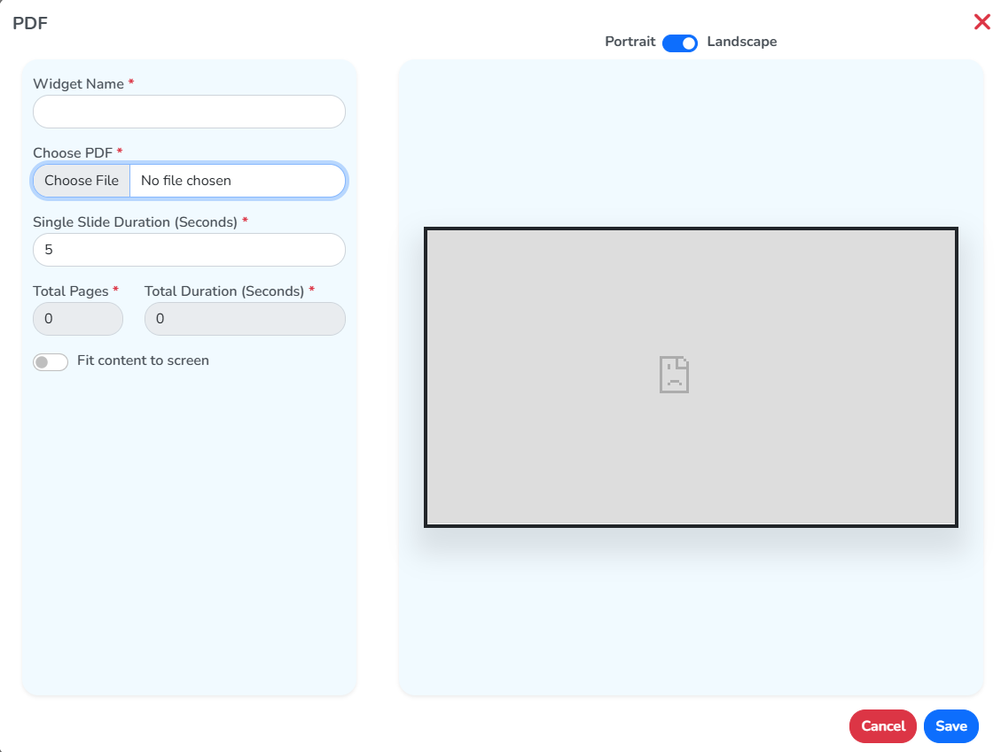1001x752 pixels.
Task: Click the Choose PDF label
Action: (73, 152)
